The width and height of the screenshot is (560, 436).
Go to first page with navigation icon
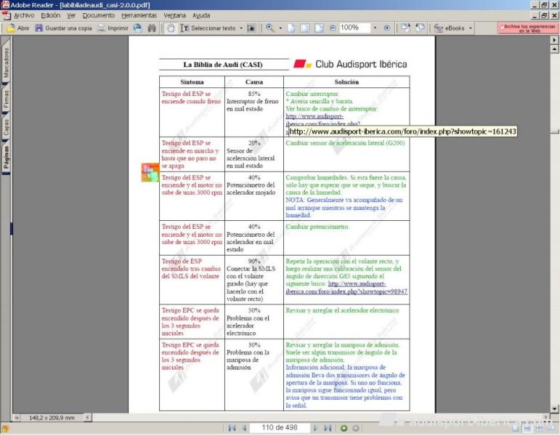pos(232,428)
